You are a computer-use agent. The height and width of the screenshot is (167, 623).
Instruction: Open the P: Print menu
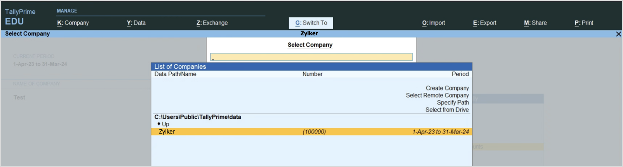click(584, 23)
